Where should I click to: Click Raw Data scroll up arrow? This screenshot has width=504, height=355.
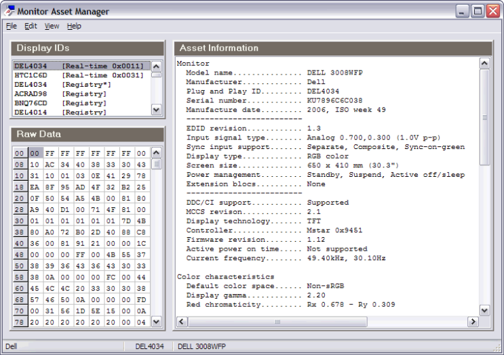pos(157,153)
